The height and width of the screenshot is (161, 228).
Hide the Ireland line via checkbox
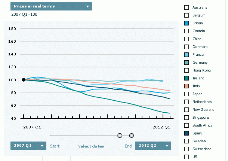pyautogui.click(x=187, y=78)
